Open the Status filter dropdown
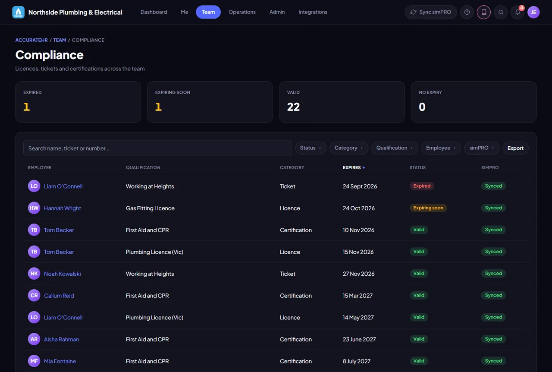The width and height of the screenshot is (552, 372). pyautogui.click(x=310, y=148)
